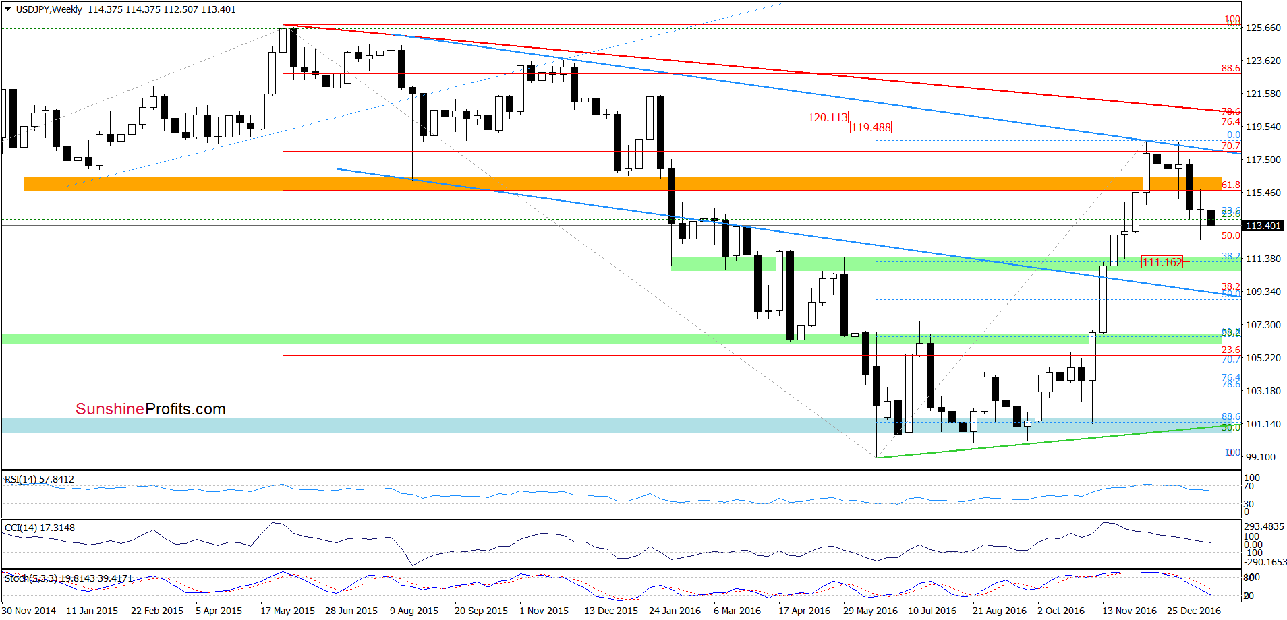Click the 103.180 price axis value
The height and width of the screenshot is (620, 1287).
tap(1263, 391)
